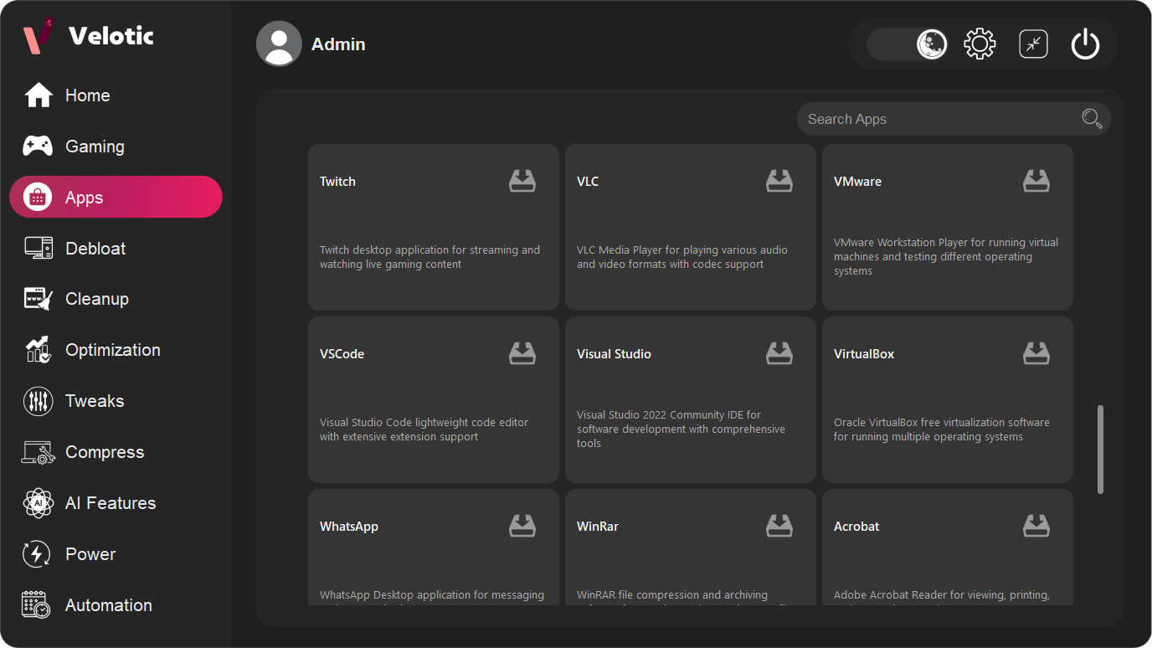This screenshot has height=648, width=1152.
Task: Click the Admin profile avatar
Action: click(x=279, y=44)
